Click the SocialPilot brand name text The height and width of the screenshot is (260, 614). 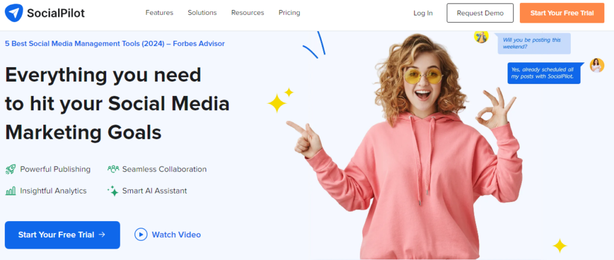tap(56, 13)
